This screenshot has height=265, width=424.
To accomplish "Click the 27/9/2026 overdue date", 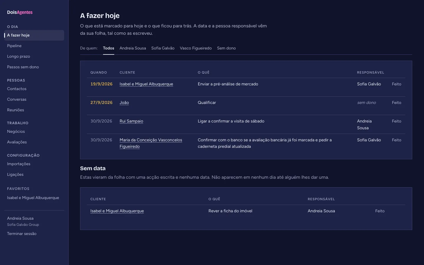I will 101,103.
